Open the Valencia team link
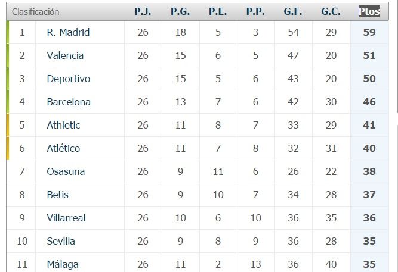The height and width of the screenshot is (272, 398). click(65, 55)
